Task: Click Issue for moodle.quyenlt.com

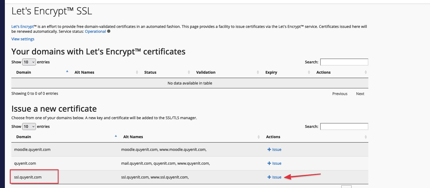Action: click(274, 150)
